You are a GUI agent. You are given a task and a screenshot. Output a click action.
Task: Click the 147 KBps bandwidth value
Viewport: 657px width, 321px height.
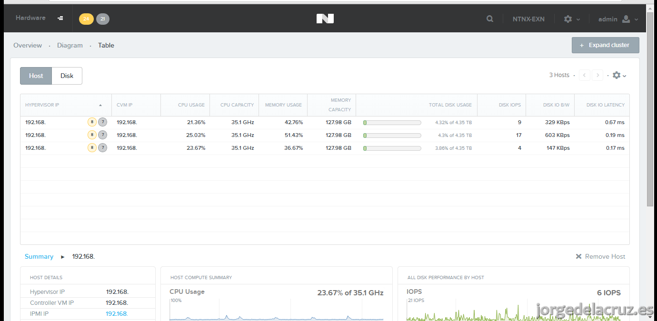557,148
